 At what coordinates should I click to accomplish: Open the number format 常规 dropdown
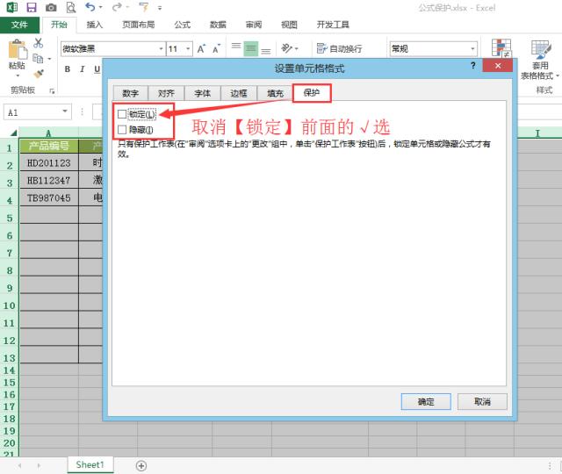click(x=472, y=49)
